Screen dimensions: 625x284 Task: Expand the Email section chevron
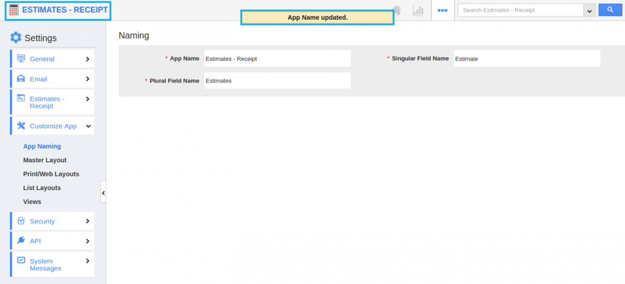pos(88,79)
